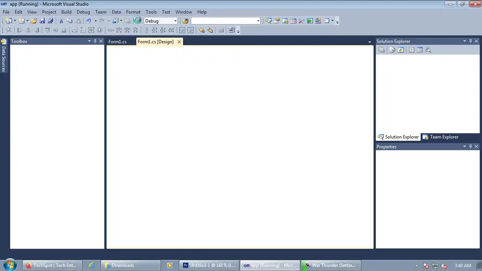Click Show All Files in Solution Explorer
The width and height of the screenshot is (482, 271).
pos(392,50)
